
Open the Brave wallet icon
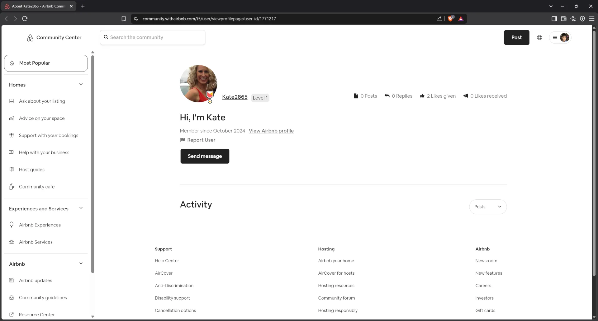coord(563,19)
